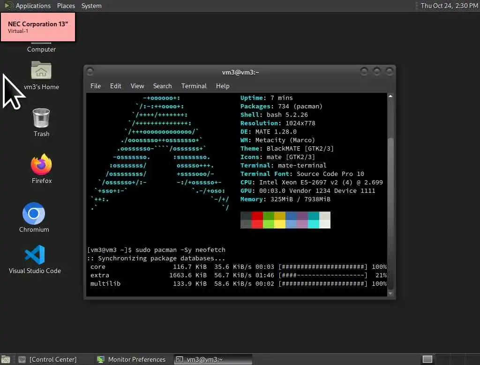Open the terminal's Help menu

pyautogui.click(x=223, y=86)
